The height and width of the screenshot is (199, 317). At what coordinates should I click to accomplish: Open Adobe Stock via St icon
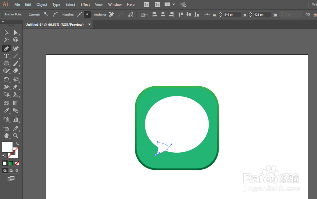(x=157, y=4)
